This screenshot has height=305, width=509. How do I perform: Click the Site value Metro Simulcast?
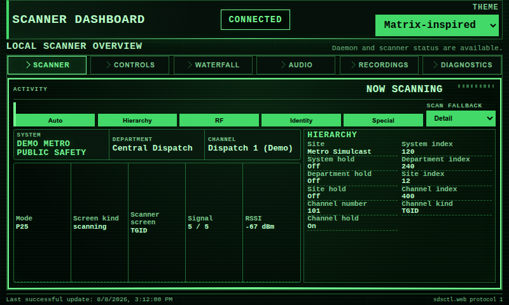click(x=339, y=152)
